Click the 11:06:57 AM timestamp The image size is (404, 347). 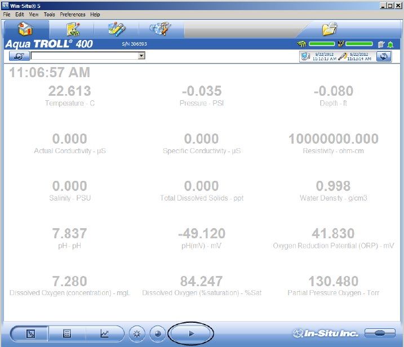click(x=50, y=73)
